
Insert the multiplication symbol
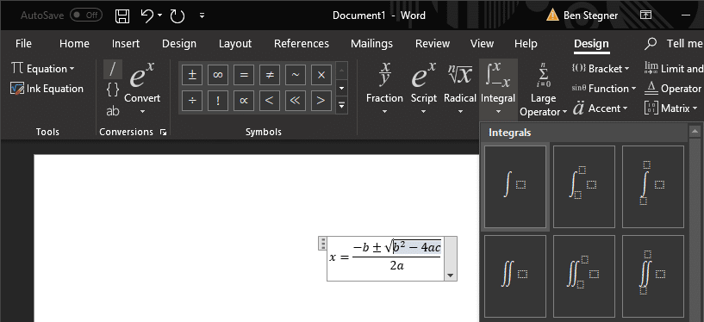coord(321,75)
